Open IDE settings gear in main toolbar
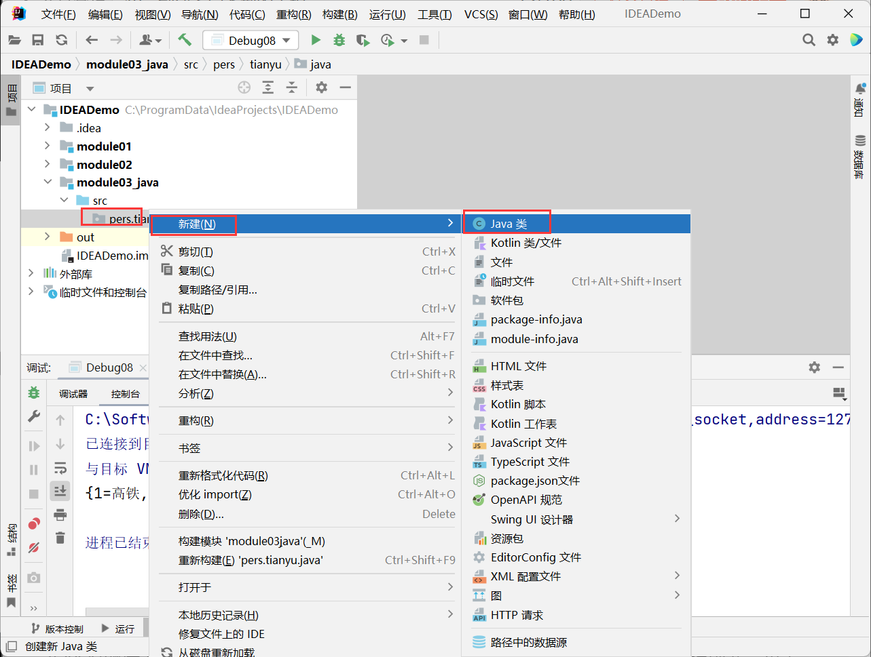Screen dimensions: 871x657 click(833, 41)
